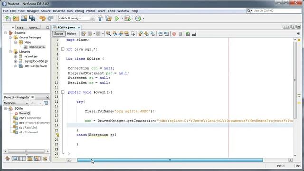Click the Last Edit editor toolbar icon

84,34
